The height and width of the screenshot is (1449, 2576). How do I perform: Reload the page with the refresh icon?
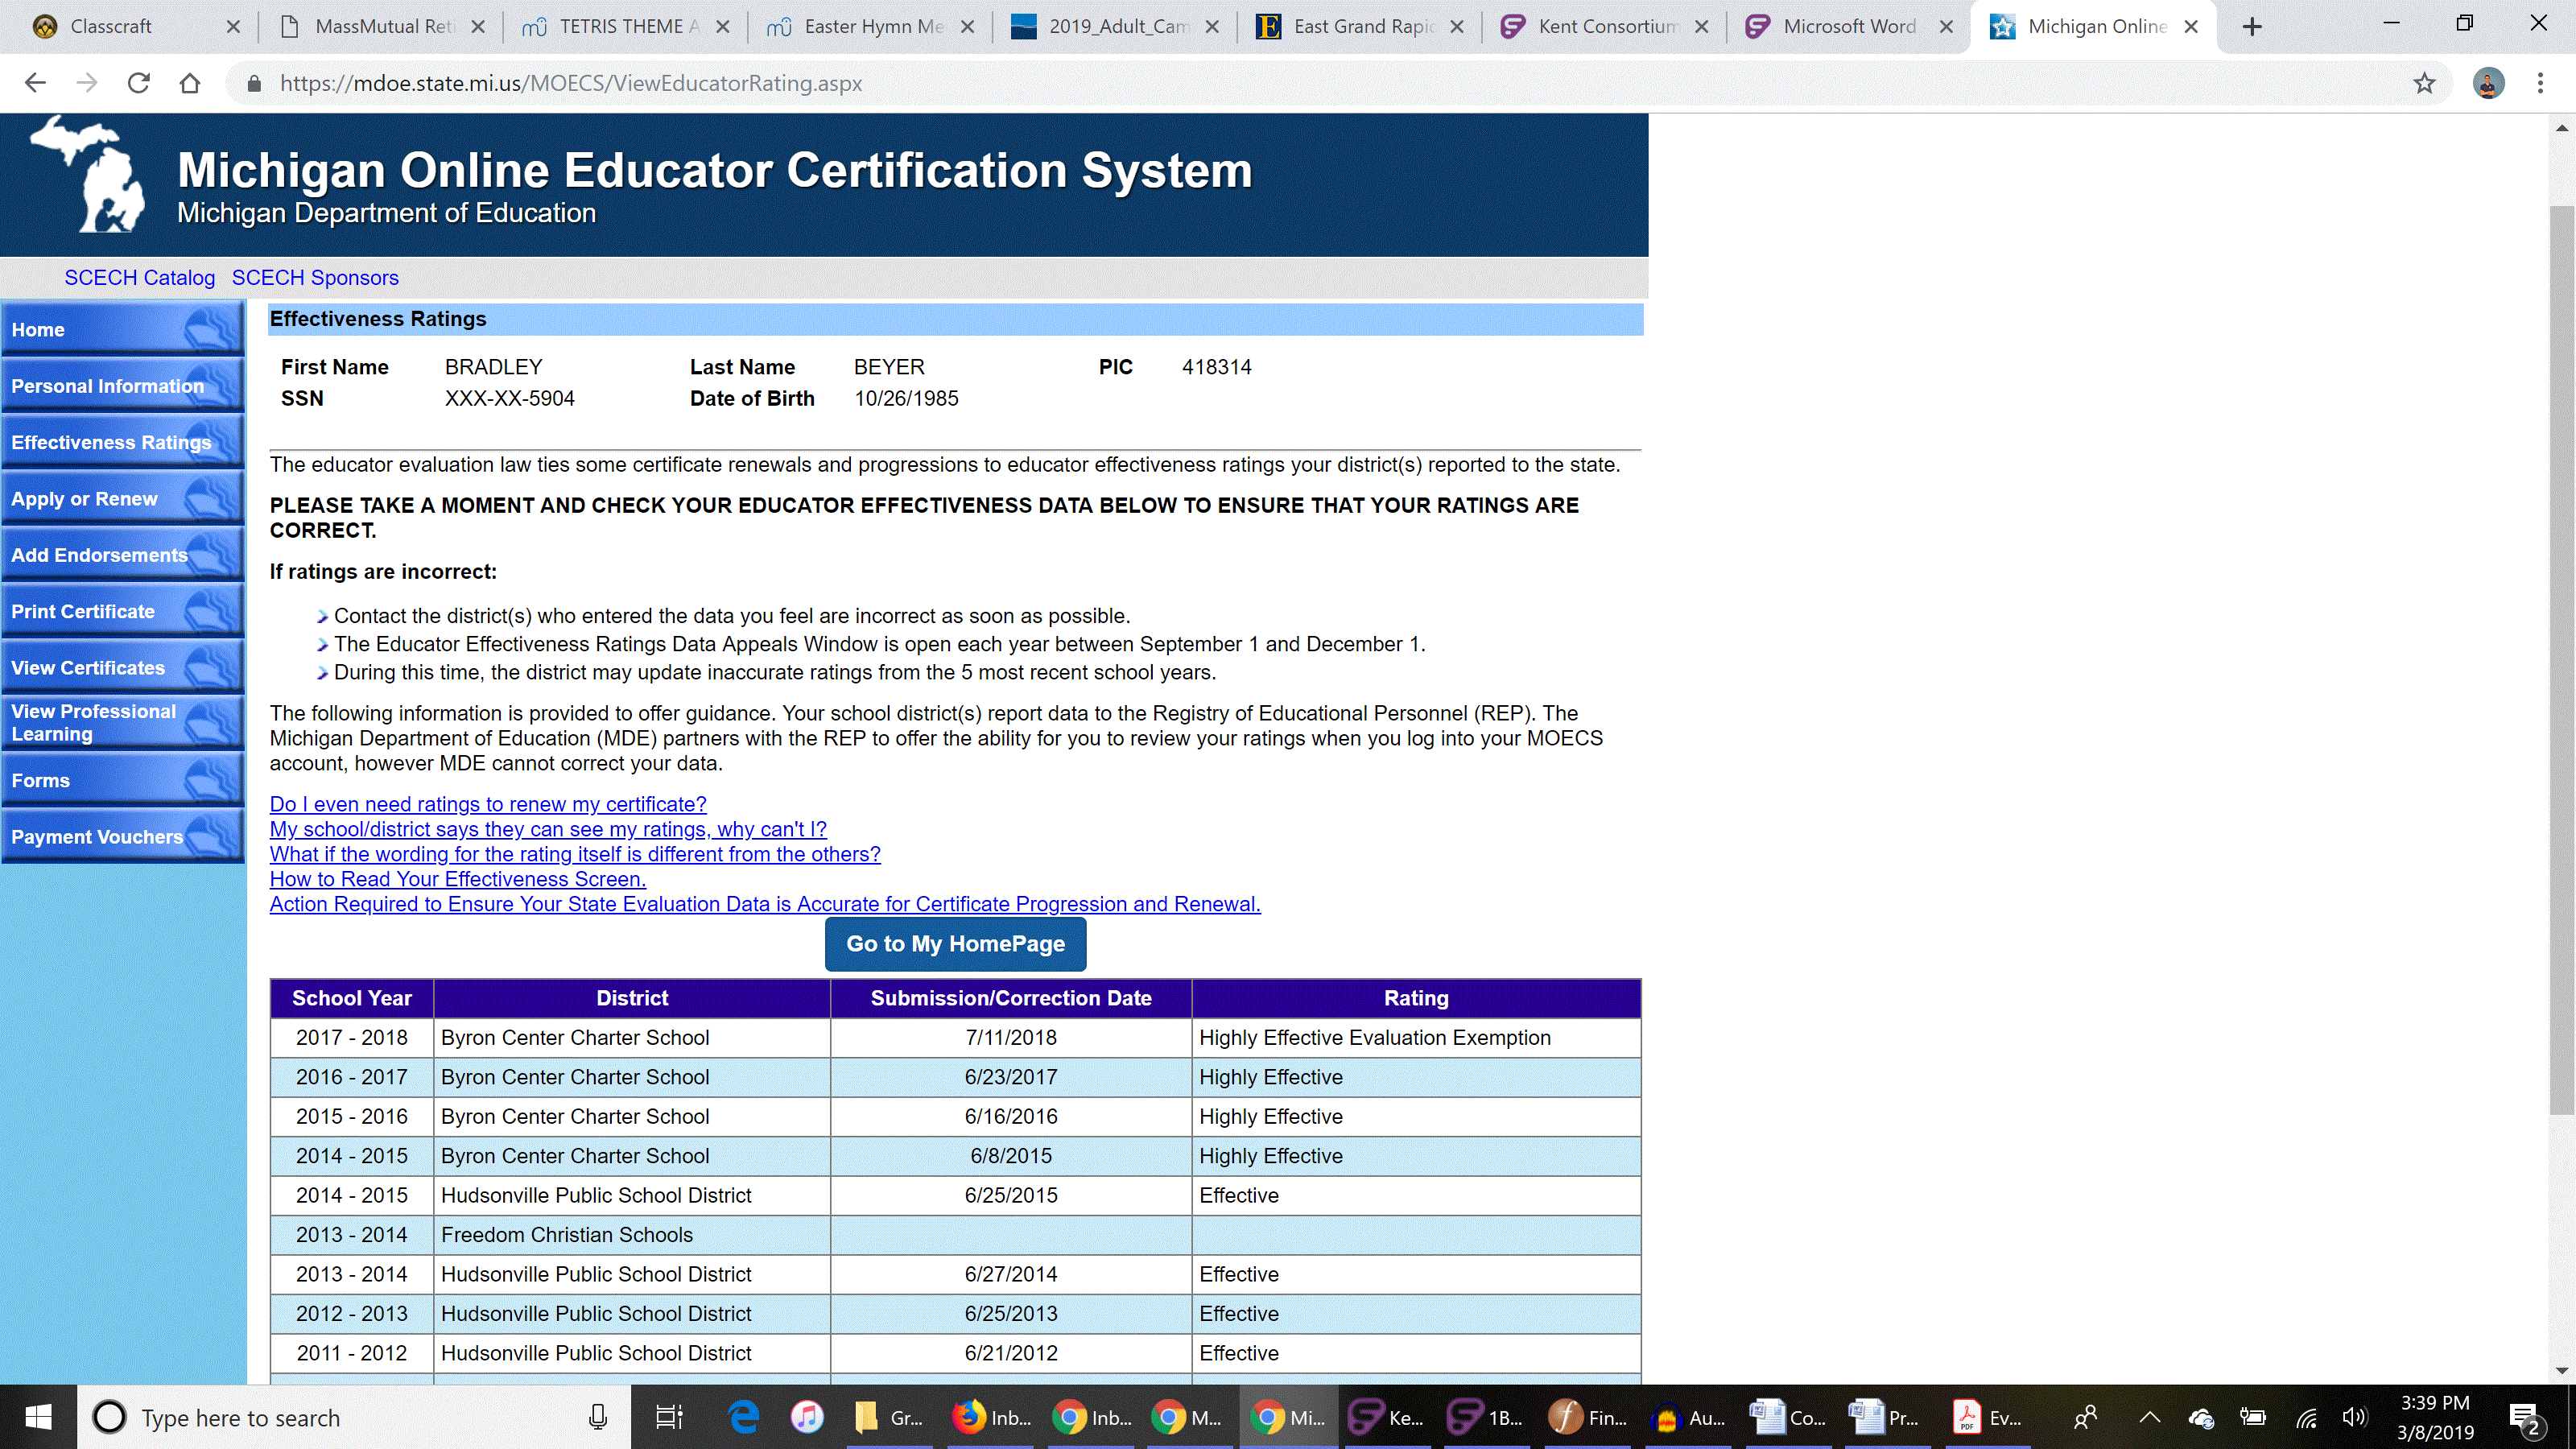tap(138, 83)
